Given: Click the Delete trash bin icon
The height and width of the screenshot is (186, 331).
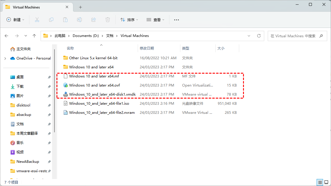Looking at the screenshot, I should tap(108, 20).
